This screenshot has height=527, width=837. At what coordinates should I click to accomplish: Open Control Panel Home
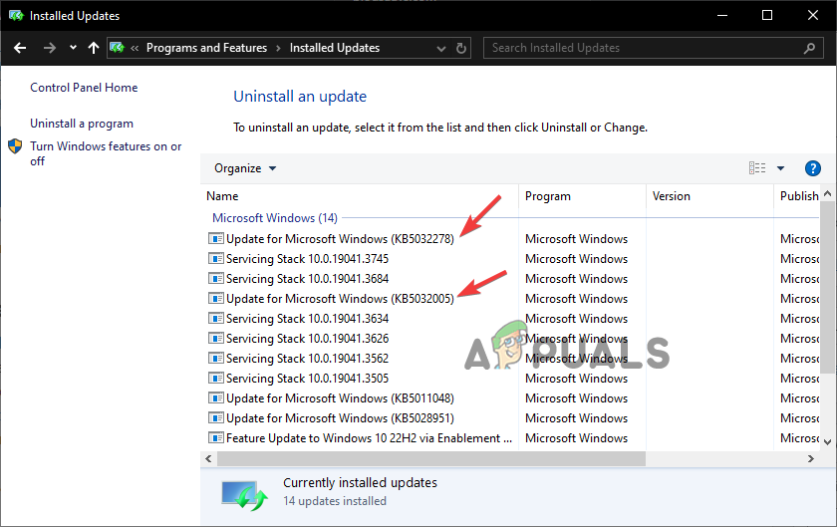pyautogui.click(x=84, y=88)
